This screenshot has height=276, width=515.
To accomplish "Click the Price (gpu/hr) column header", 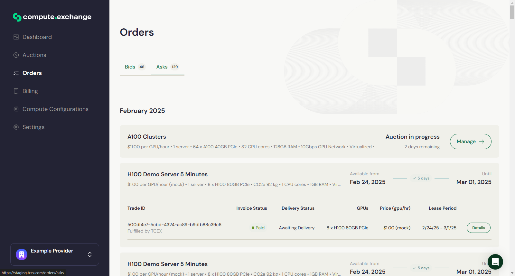I will 395,208.
